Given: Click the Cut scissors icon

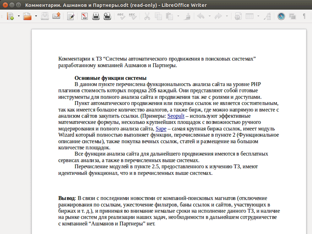Looking at the screenshot, I should click(147, 16).
